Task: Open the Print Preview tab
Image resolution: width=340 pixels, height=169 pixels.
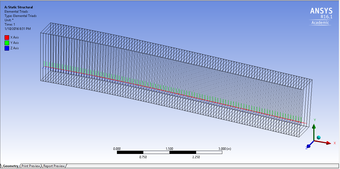Action: (x=31, y=166)
